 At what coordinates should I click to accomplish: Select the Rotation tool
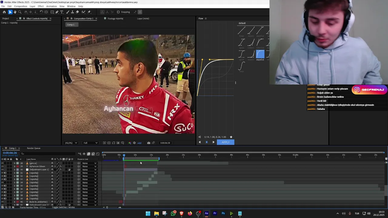point(41,12)
